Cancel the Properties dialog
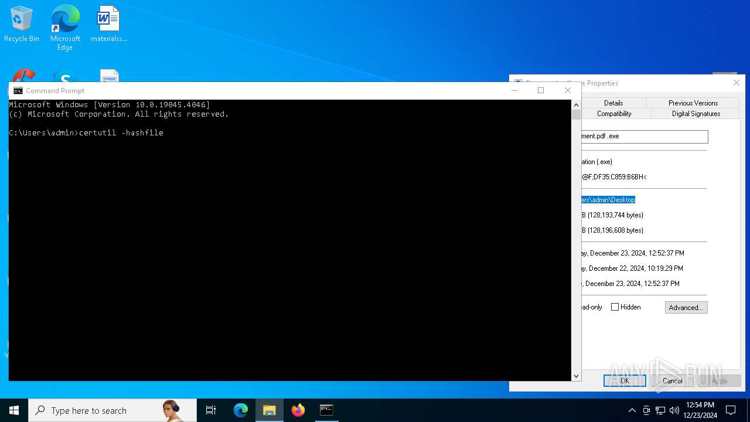The image size is (750, 422). (672, 380)
